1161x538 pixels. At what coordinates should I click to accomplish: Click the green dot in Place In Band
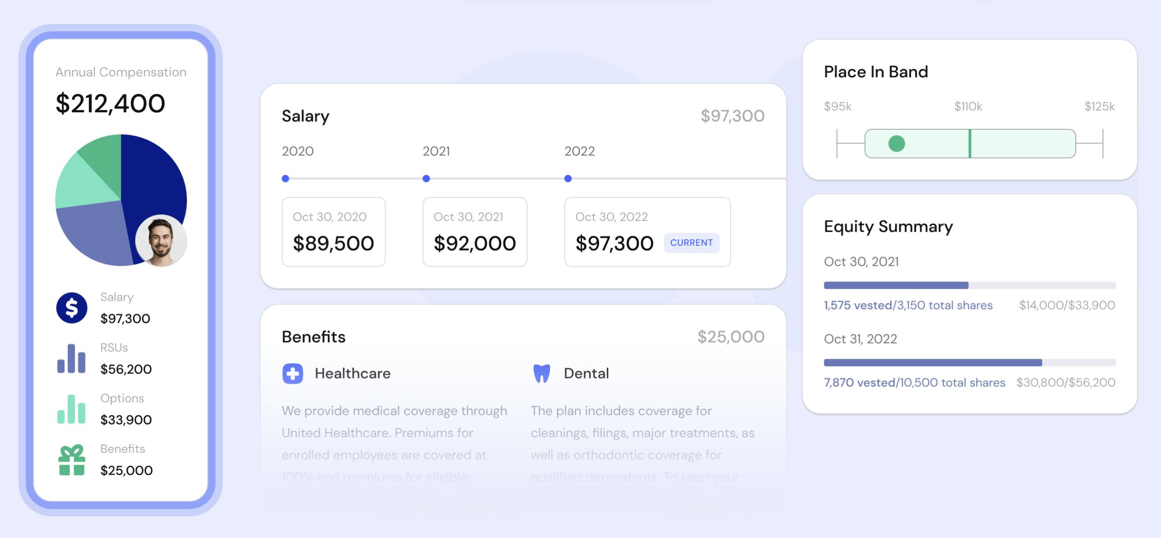point(897,144)
